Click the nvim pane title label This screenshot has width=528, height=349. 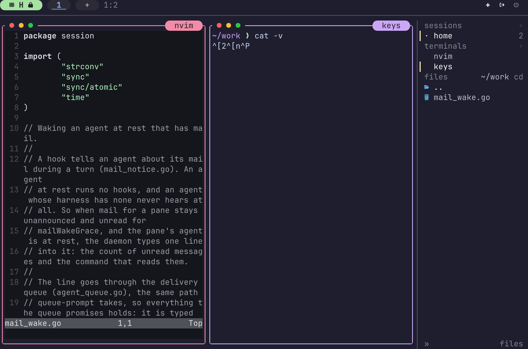(x=184, y=26)
